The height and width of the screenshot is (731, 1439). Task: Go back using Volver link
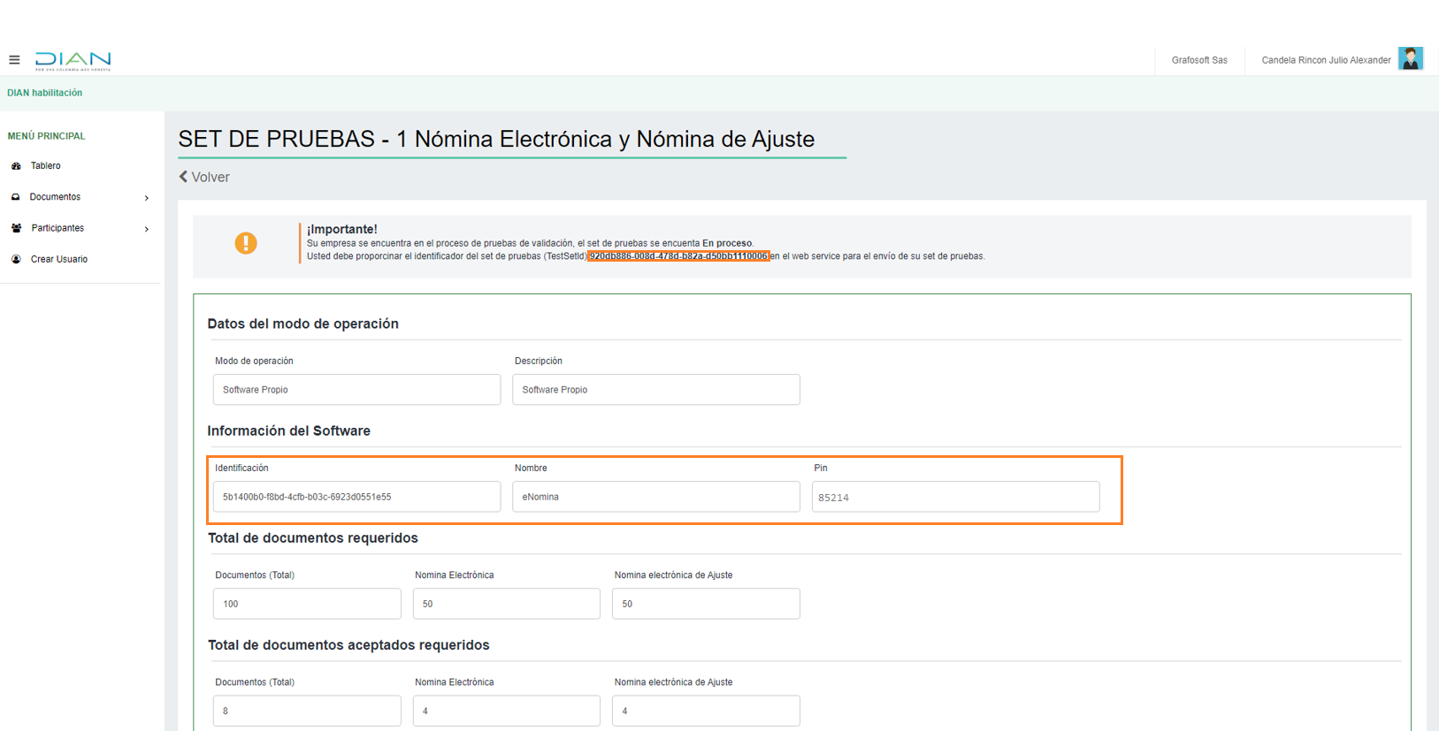pyautogui.click(x=204, y=177)
